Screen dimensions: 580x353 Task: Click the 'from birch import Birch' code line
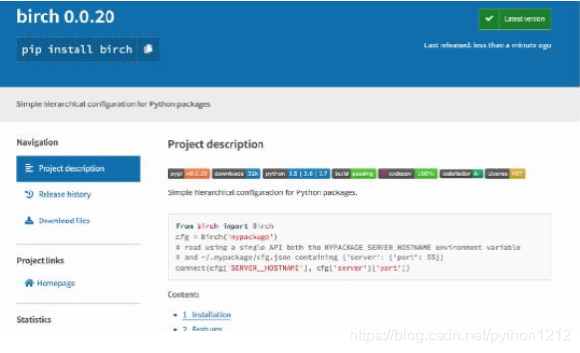225,226
